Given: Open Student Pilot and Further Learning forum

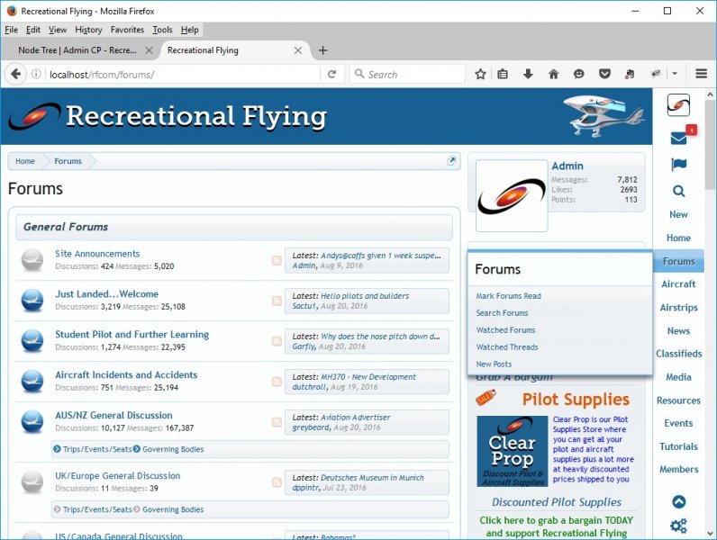Looking at the screenshot, I should (x=132, y=335).
